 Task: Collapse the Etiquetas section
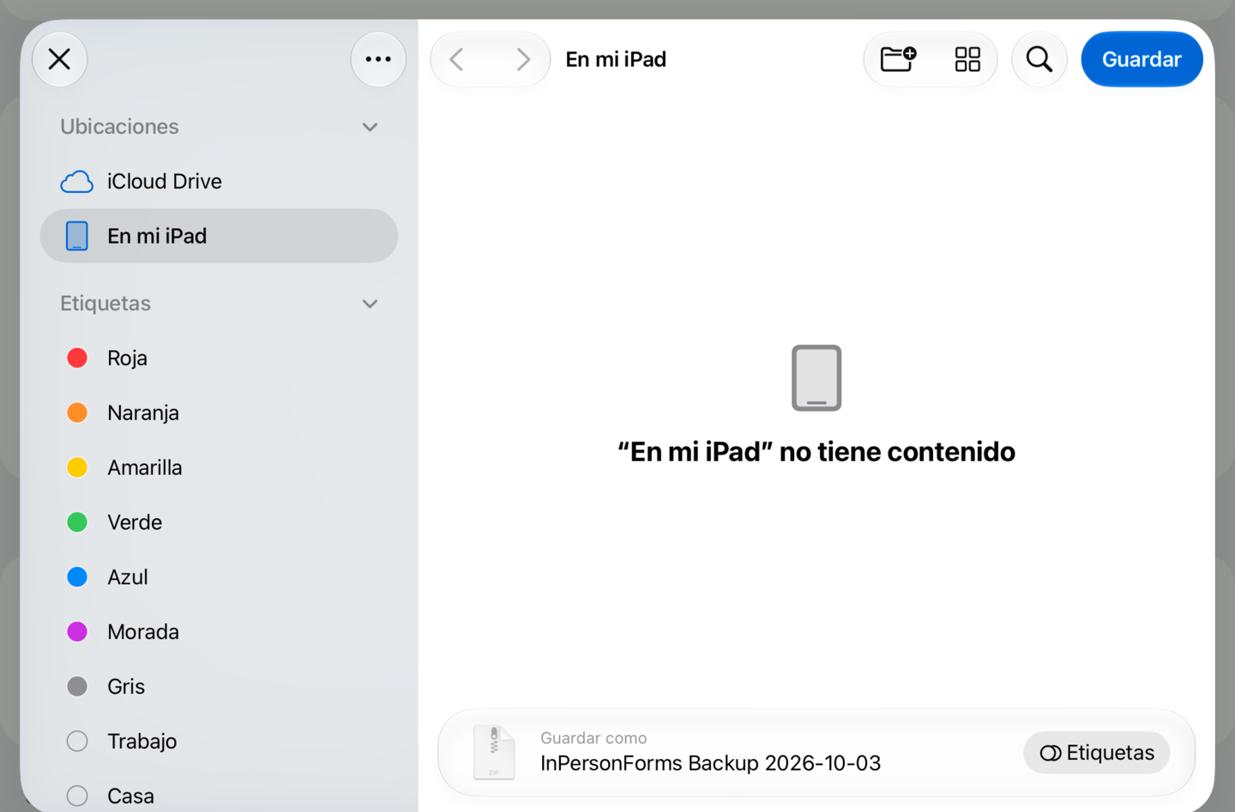coord(370,304)
